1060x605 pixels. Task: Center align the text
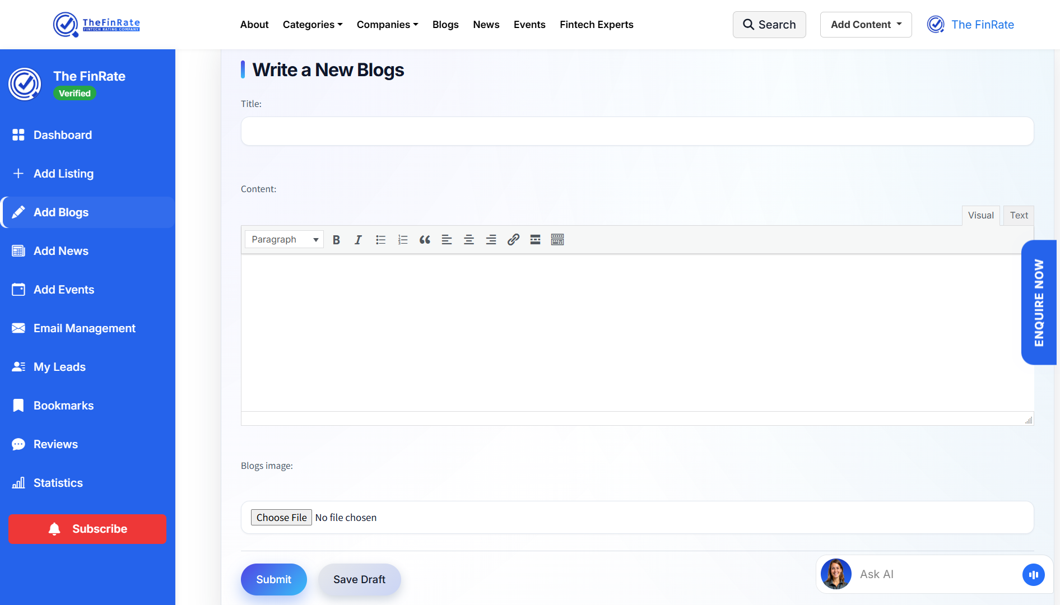pos(469,240)
